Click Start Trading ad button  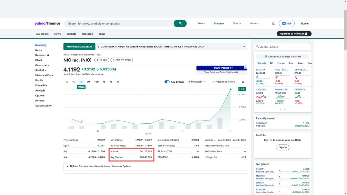tap(222, 68)
